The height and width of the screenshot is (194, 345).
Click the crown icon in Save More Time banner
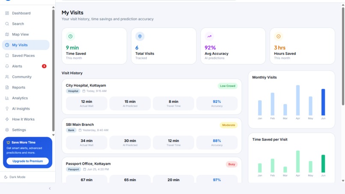9,143
